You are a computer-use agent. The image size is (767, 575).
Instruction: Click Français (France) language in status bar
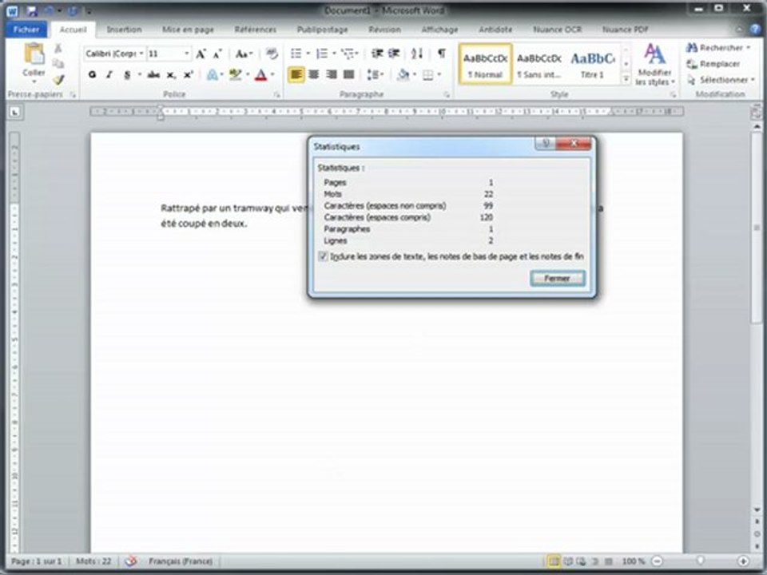click(181, 561)
